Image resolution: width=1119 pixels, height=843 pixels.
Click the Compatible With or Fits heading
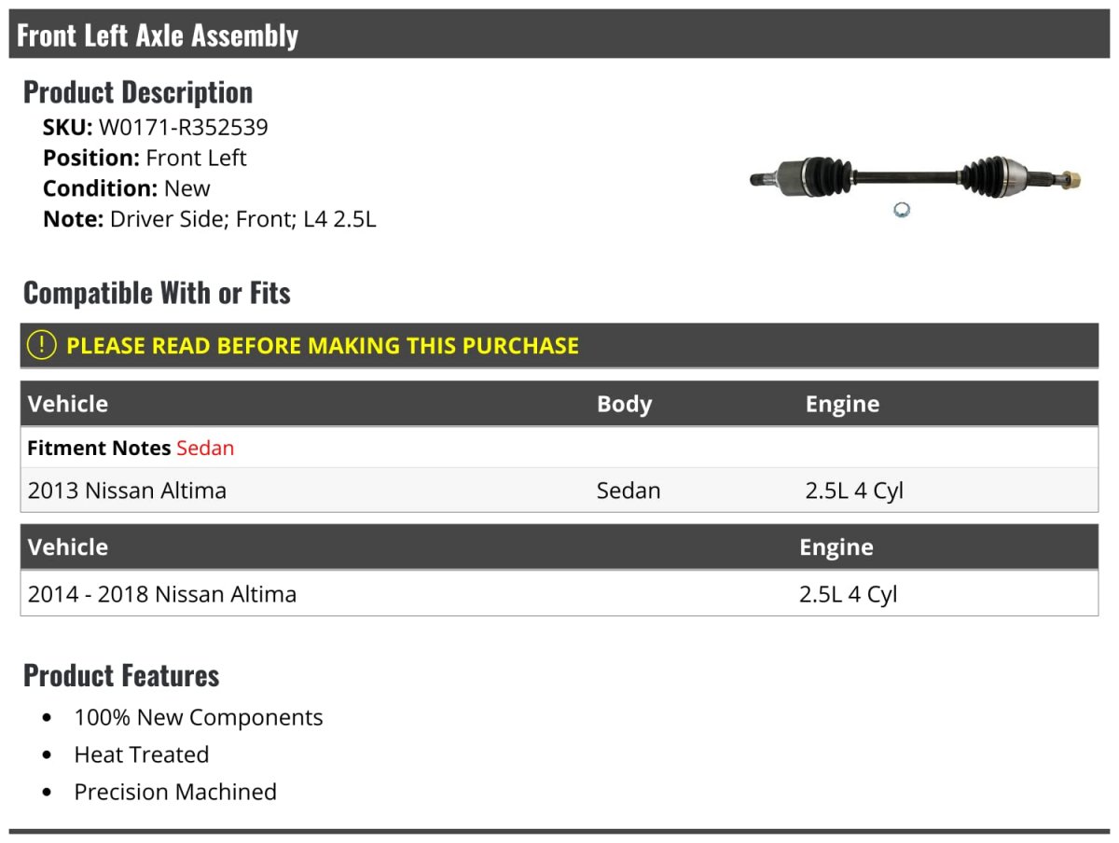pyautogui.click(x=157, y=293)
